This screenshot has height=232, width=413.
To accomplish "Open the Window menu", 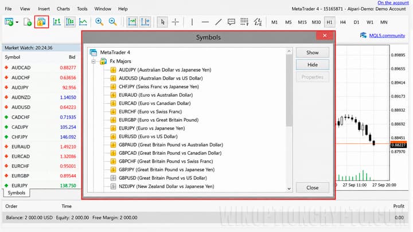I will [x=103, y=9].
